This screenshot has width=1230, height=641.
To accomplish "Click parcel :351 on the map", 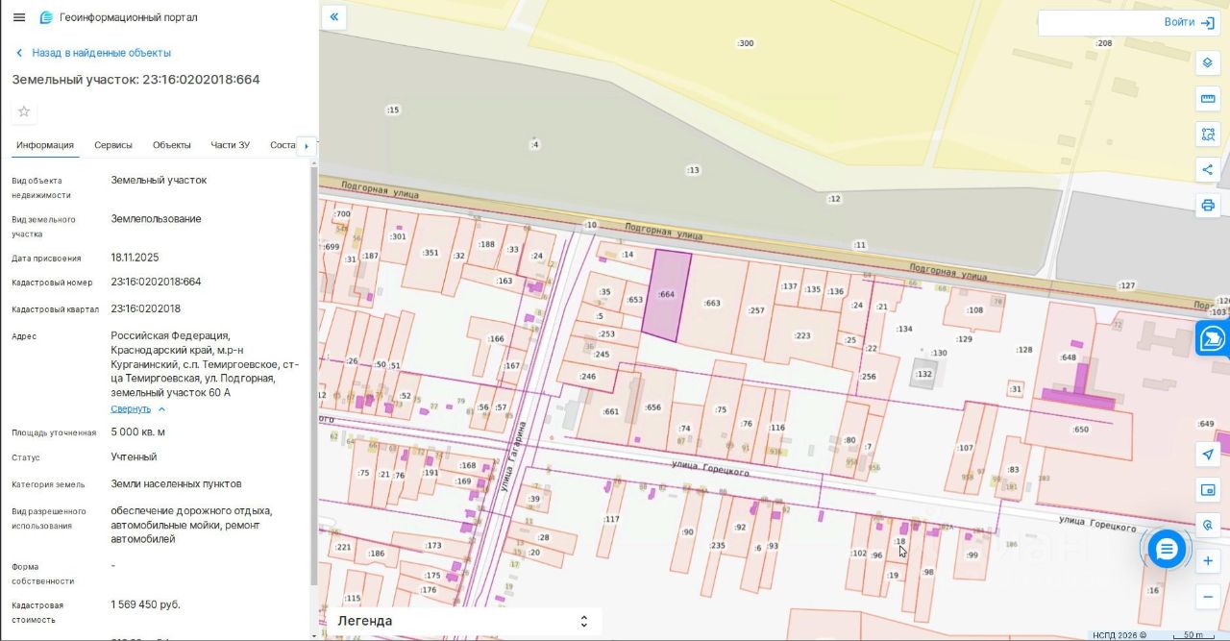I will click(430, 253).
